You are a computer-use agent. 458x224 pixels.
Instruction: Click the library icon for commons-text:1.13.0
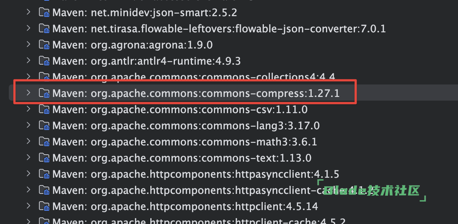point(44,158)
